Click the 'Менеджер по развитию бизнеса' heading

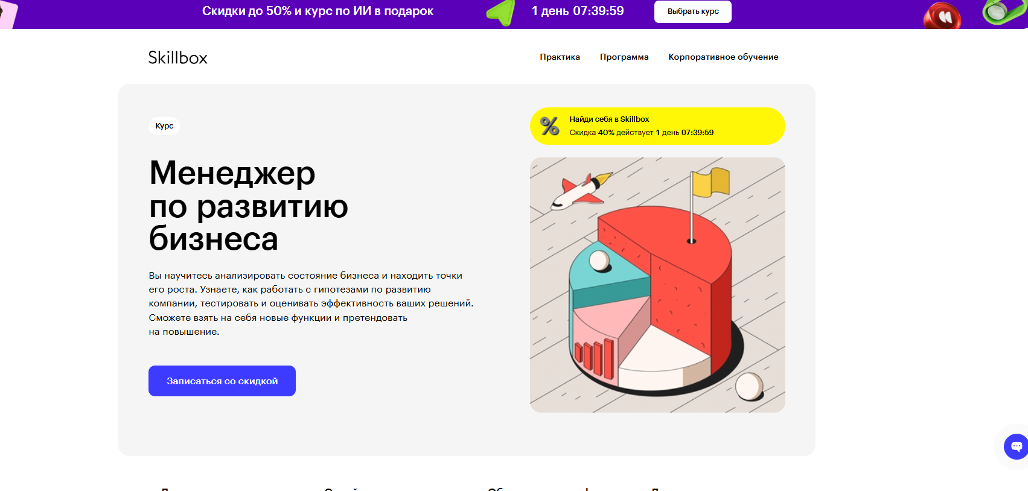pos(248,206)
